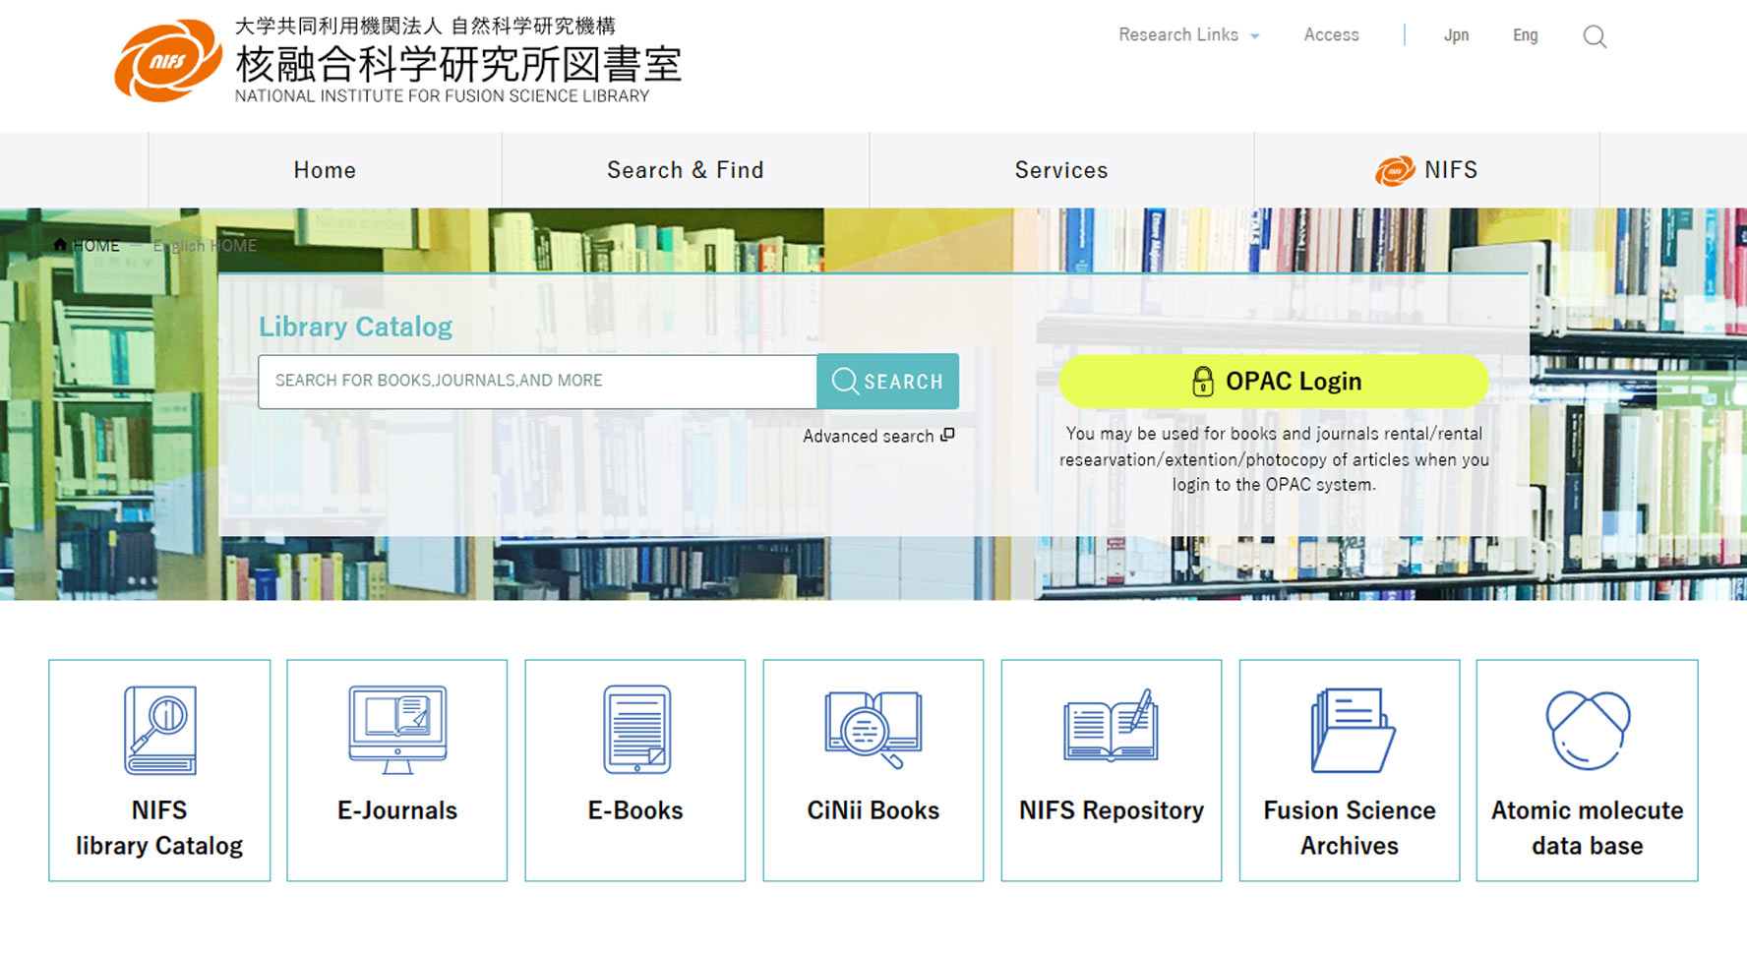Click the yellow OPAC Login button
This screenshot has width=1747, height=955.
tap(1273, 381)
